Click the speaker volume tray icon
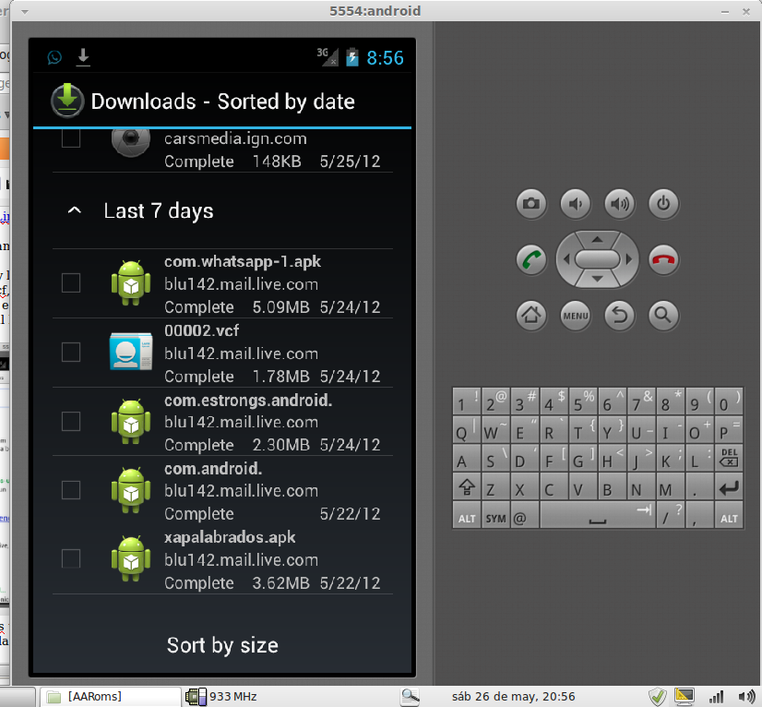The height and width of the screenshot is (707, 762). click(x=746, y=697)
